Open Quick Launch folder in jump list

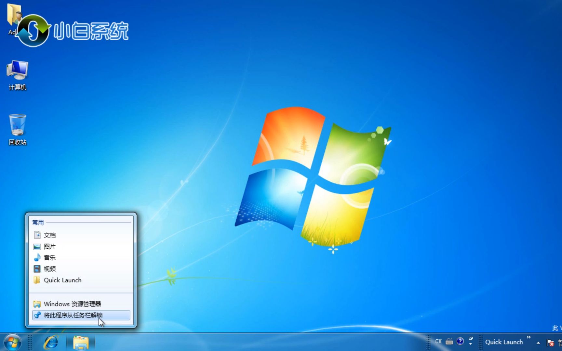[x=81, y=280]
